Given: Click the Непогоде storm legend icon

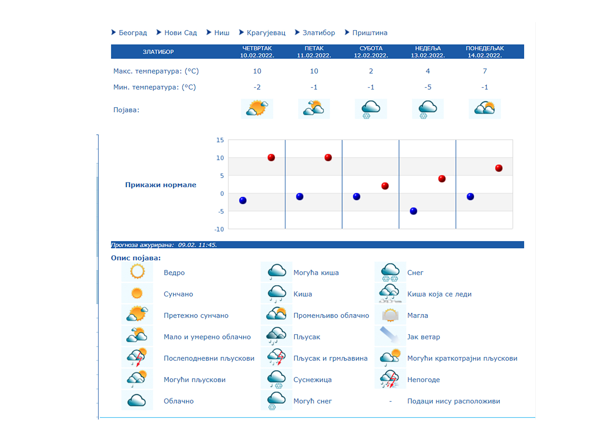Looking at the screenshot, I should [390, 379].
